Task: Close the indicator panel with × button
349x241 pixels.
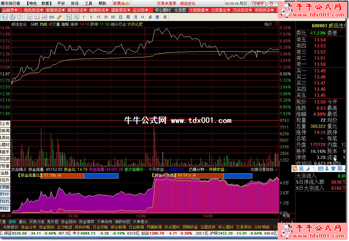Action: pyautogui.click(x=276, y=169)
